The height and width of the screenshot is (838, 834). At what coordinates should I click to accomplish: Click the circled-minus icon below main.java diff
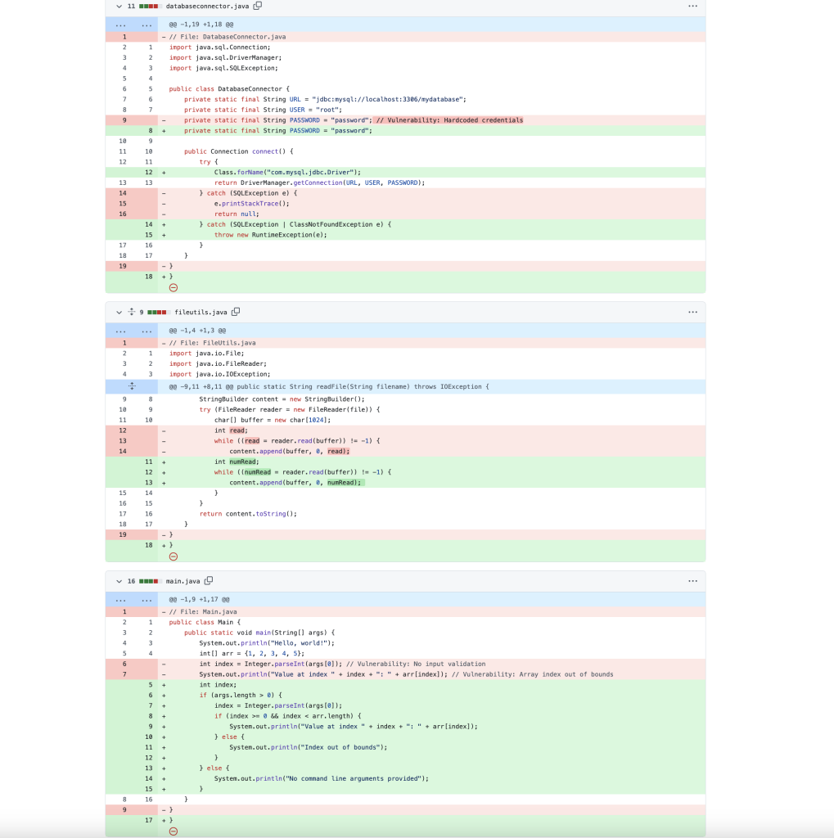173,831
